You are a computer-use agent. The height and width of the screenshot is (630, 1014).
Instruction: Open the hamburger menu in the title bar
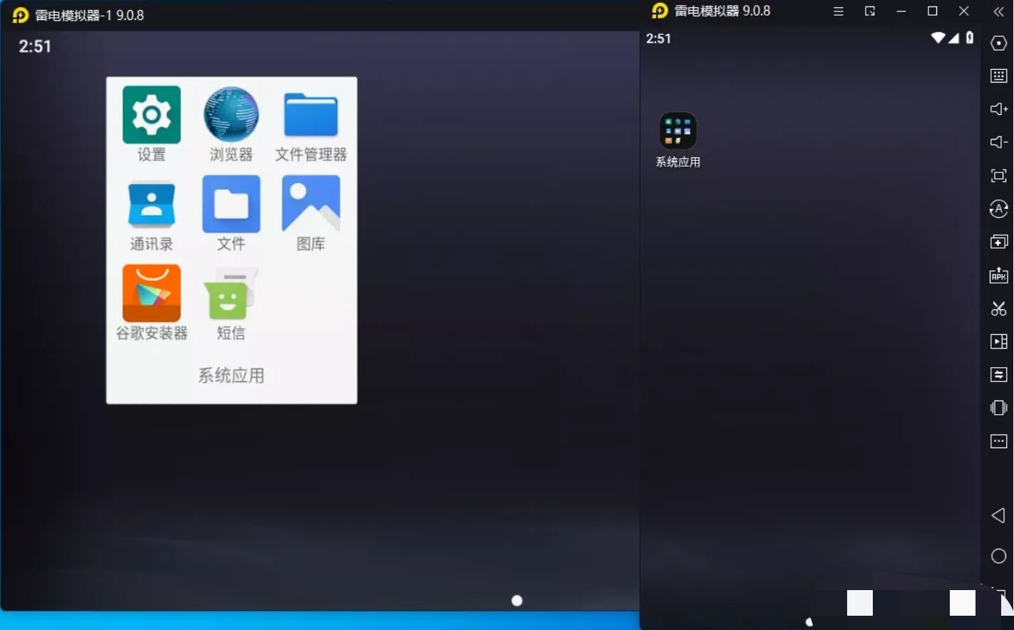(839, 11)
